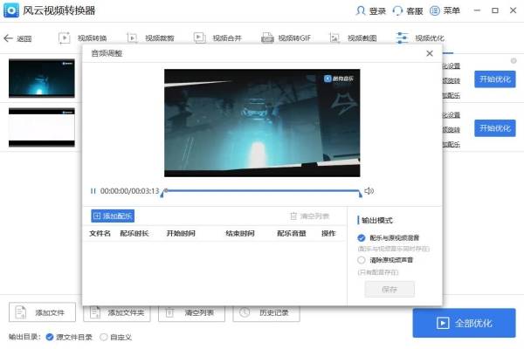Screen dimensions: 524x349
Task: Click the 开始时间 column header
Action: tap(181, 234)
